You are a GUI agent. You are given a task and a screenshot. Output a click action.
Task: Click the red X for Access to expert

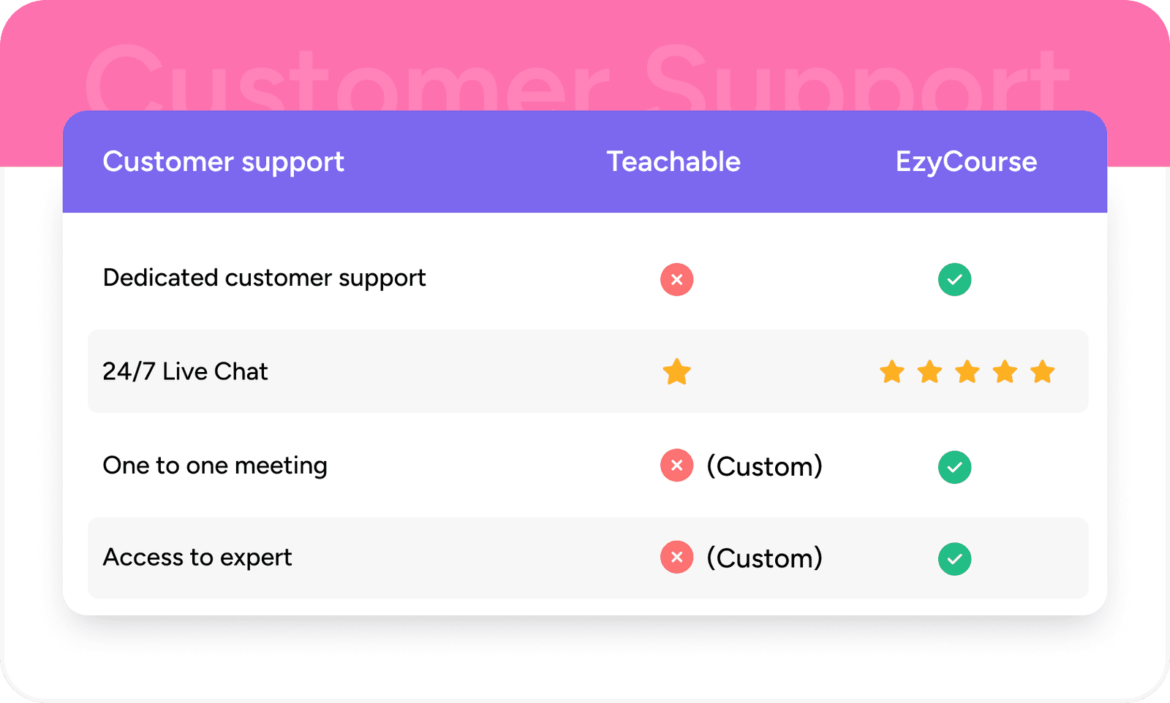coord(676,558)
